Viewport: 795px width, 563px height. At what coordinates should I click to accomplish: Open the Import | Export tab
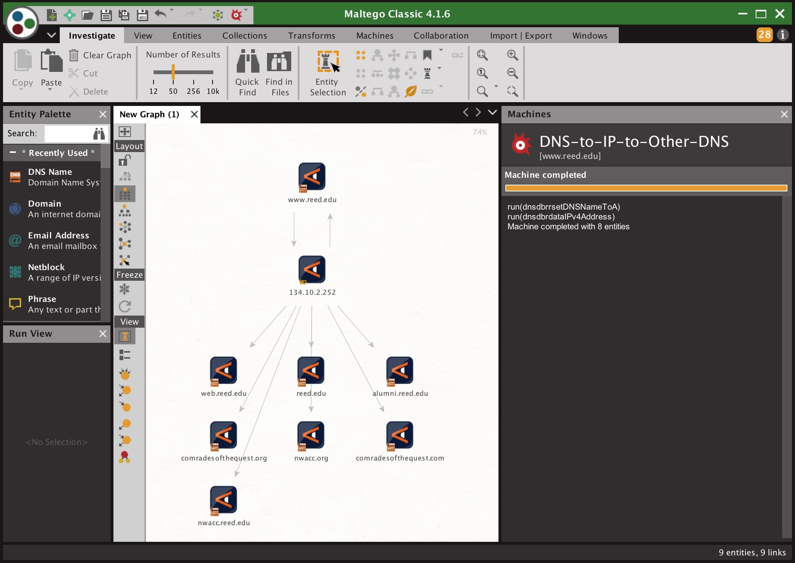pos(521,36)
